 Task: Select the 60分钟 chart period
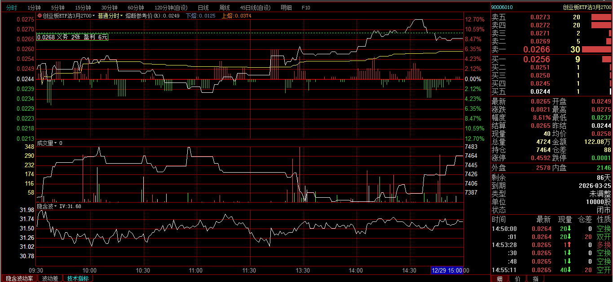tap(136, 8)
